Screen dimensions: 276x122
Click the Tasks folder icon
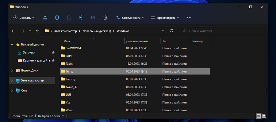point(63,64)
